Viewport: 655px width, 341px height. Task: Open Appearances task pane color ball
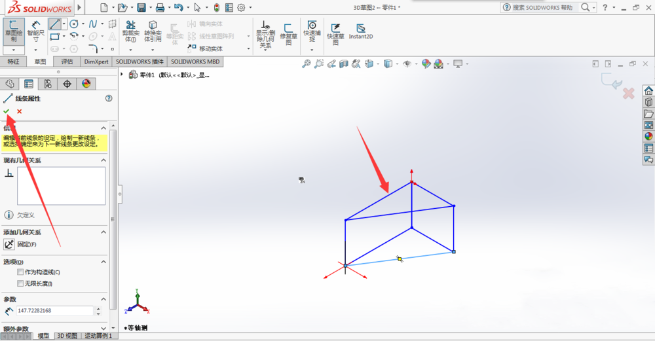coord(648,137)
